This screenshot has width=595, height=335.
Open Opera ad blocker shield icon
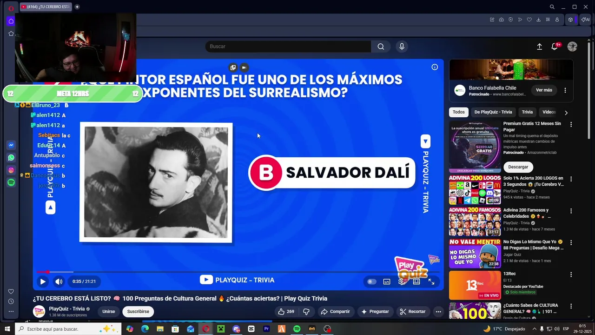pos(510,20)
